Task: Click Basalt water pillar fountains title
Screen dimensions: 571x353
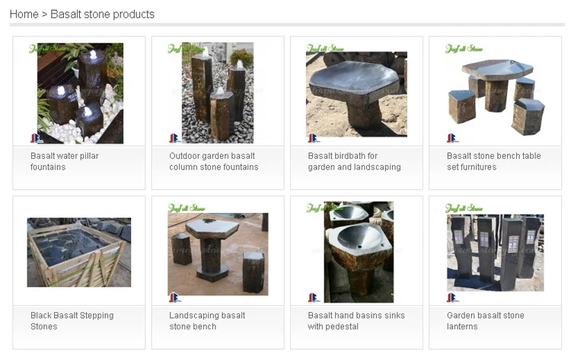Action: click(65, 161)
